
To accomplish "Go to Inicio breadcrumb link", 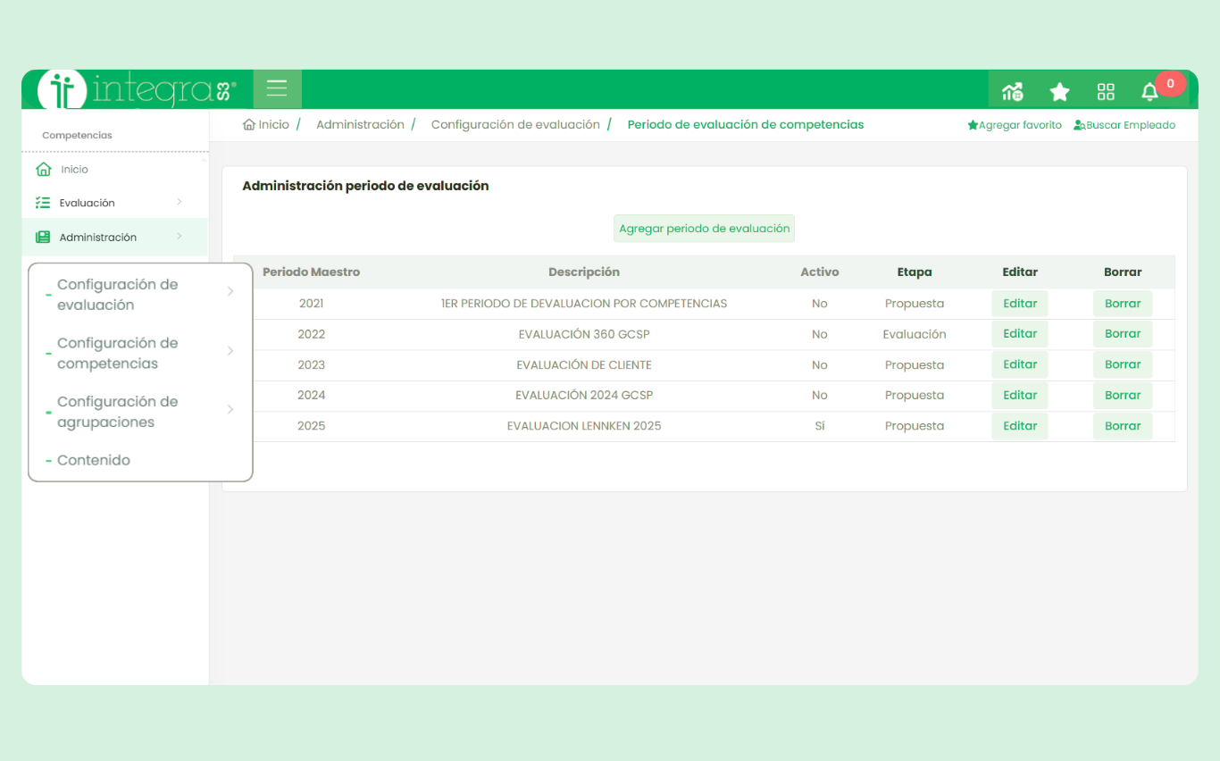I will point(273,125).
